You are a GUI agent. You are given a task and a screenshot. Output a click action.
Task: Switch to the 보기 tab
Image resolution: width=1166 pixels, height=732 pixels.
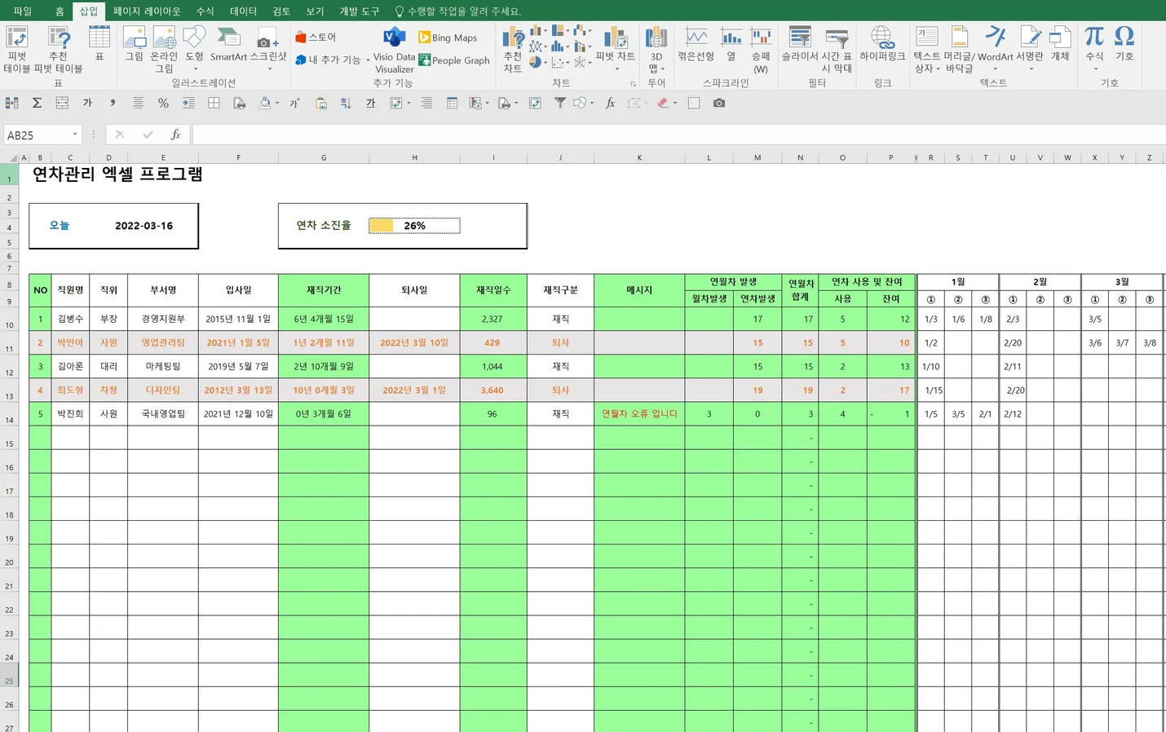point(315,11)
